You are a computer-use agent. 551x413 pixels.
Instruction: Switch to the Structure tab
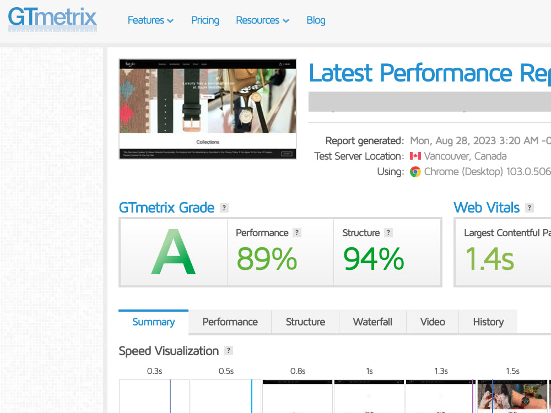tap(305, 322)
